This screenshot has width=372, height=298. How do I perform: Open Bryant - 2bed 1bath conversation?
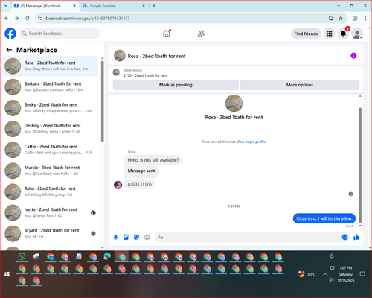click(x=51, y=233)
